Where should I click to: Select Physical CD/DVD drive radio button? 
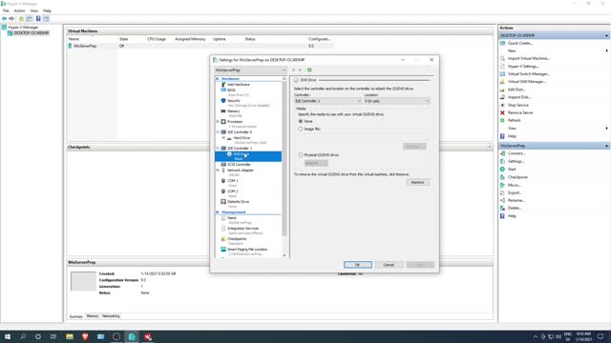tap(301, 154)
